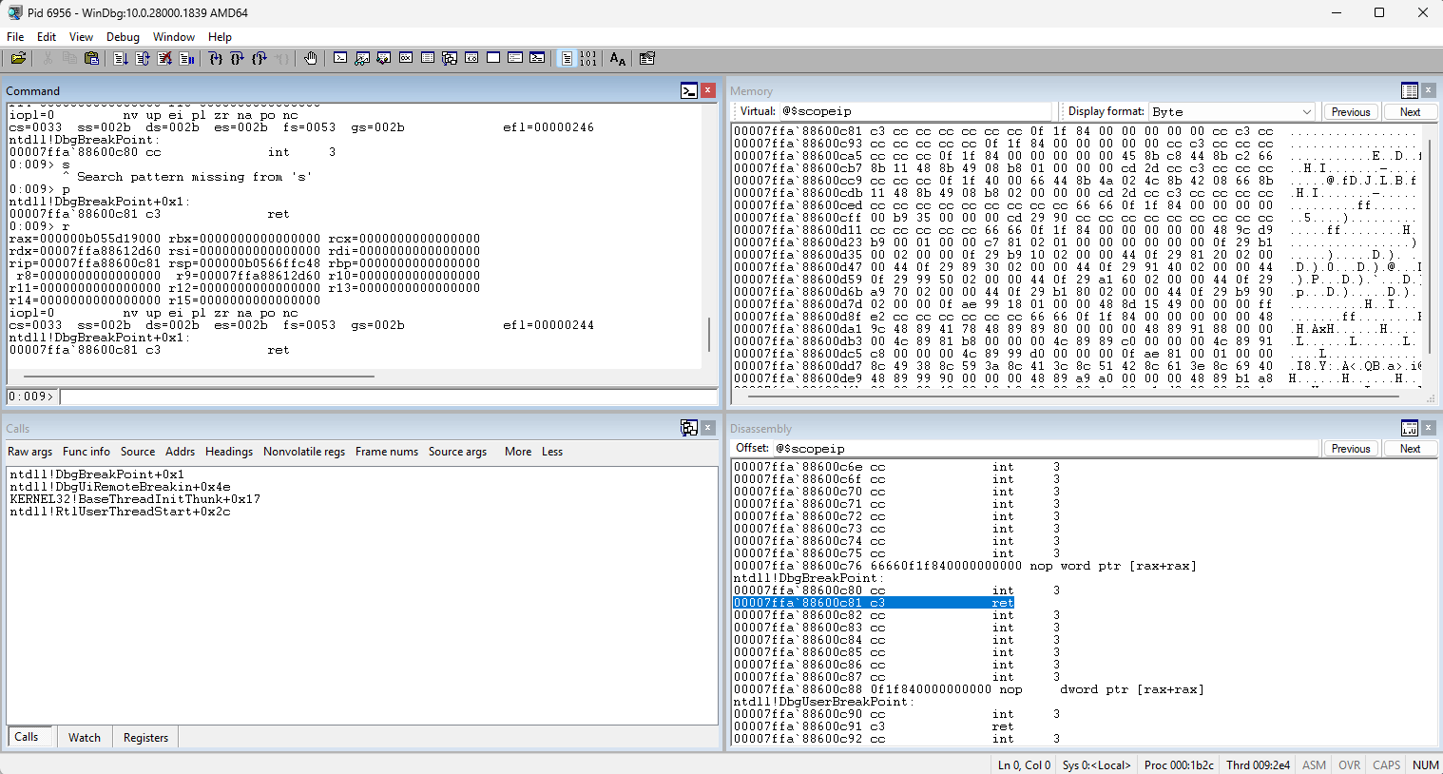Click the Memory pane options icon
Screen dimensions: 1443x774
1410,90
